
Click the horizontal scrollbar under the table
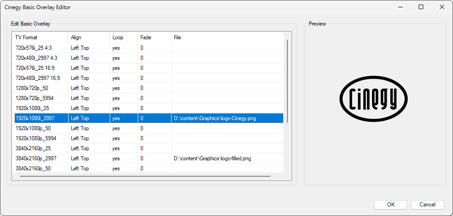pyautogui.click(x=145, y=176)
